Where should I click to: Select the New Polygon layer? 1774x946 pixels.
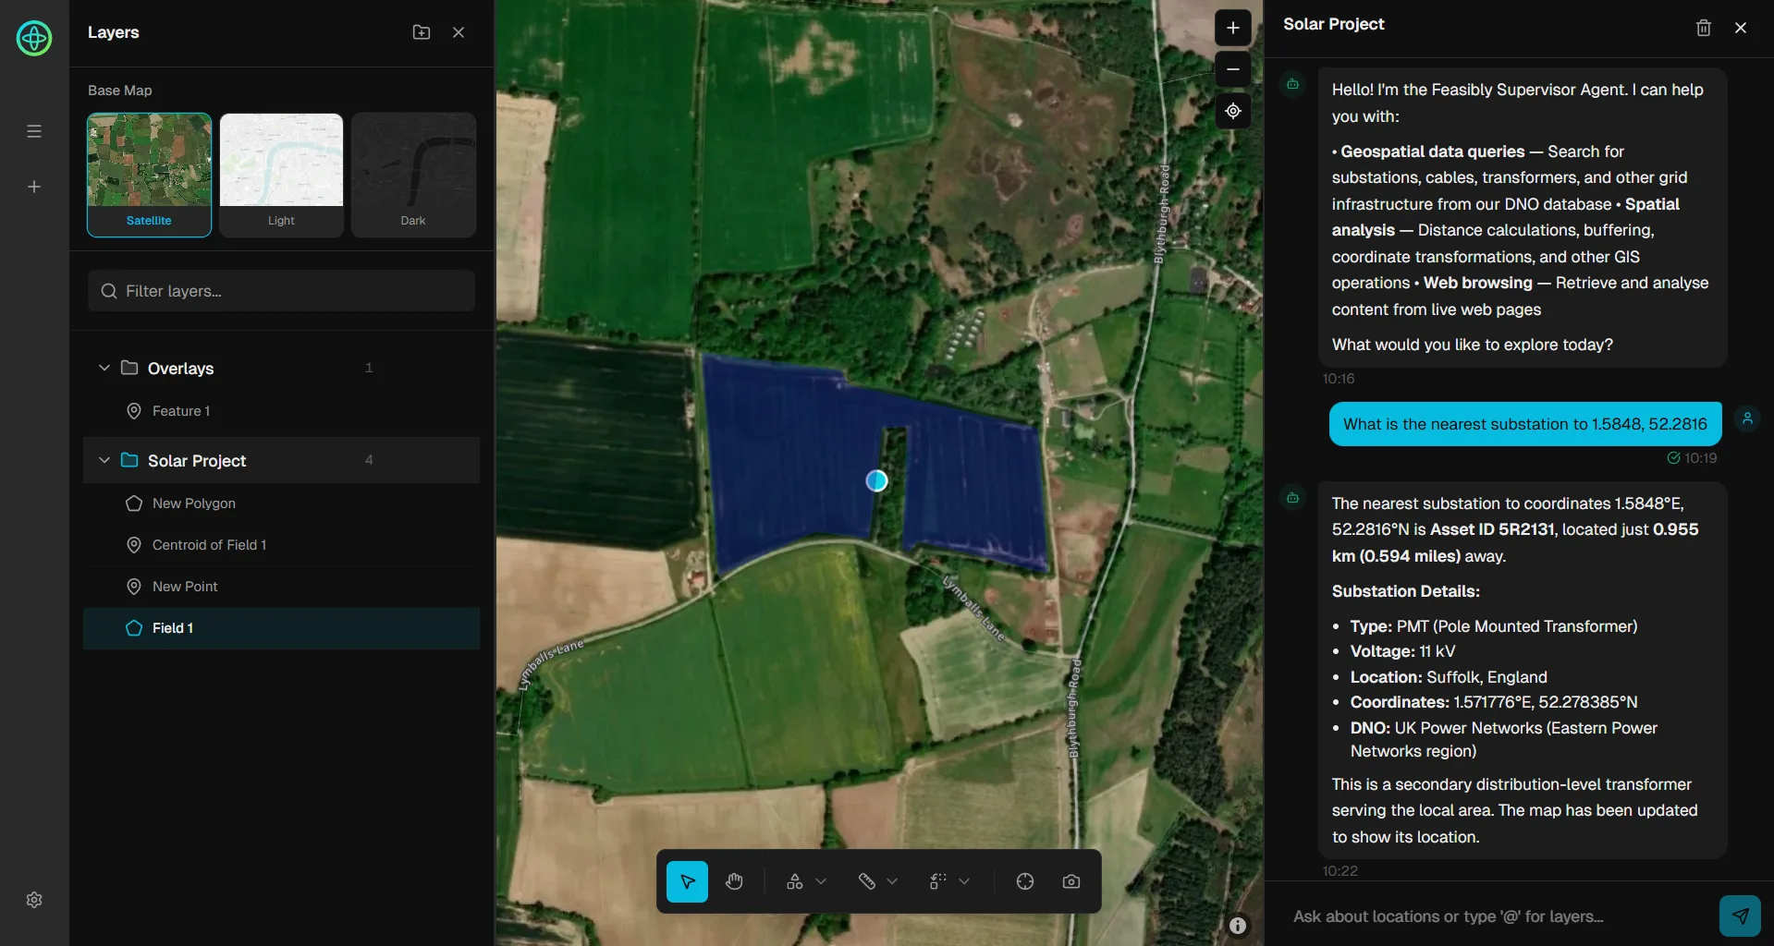(281, 503)
